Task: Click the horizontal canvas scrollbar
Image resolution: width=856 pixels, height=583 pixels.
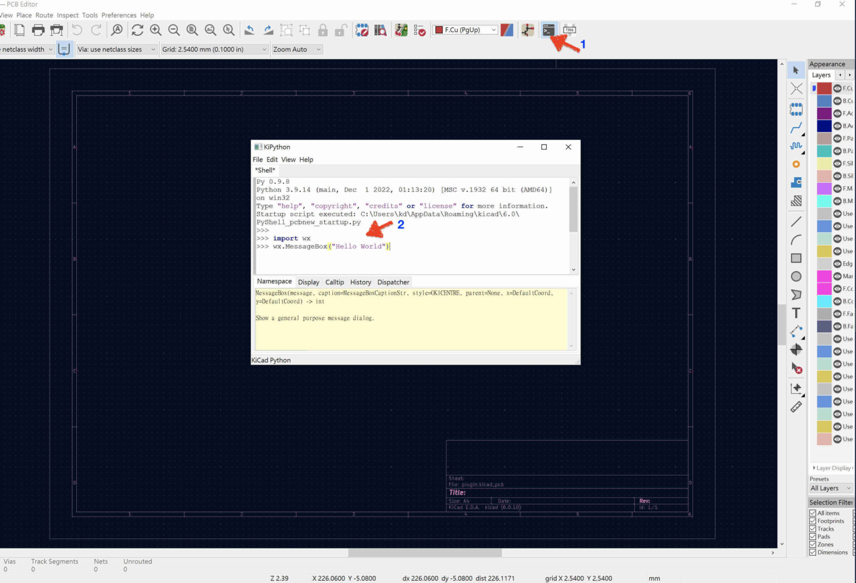Action: pos(425,553)
